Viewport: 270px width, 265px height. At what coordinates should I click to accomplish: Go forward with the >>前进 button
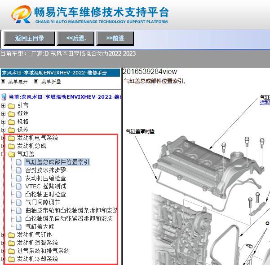click(x=115, y=39)
